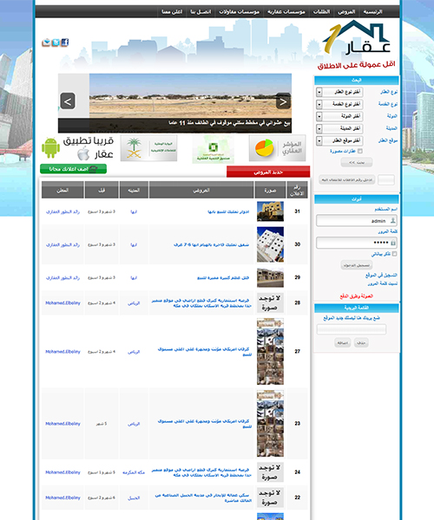This screenshot has height=520, width=434.
Task: Expand the property type dropdown
Action: point(339,92)
